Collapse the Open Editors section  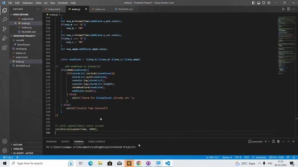(20, 14)
